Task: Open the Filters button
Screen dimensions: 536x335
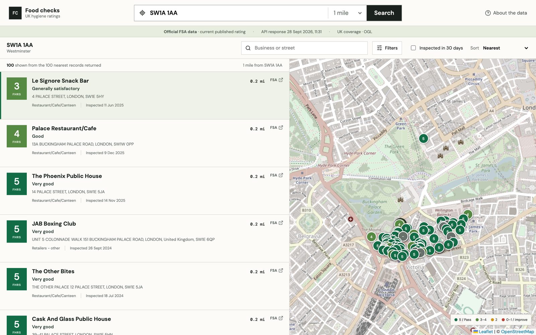Action: pos(387,48)
